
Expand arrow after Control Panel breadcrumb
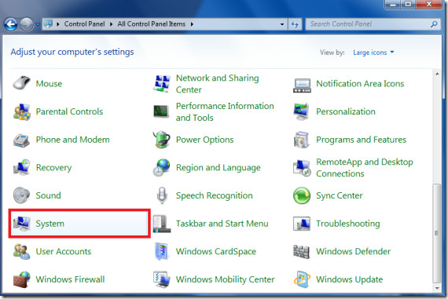[111, 24]
